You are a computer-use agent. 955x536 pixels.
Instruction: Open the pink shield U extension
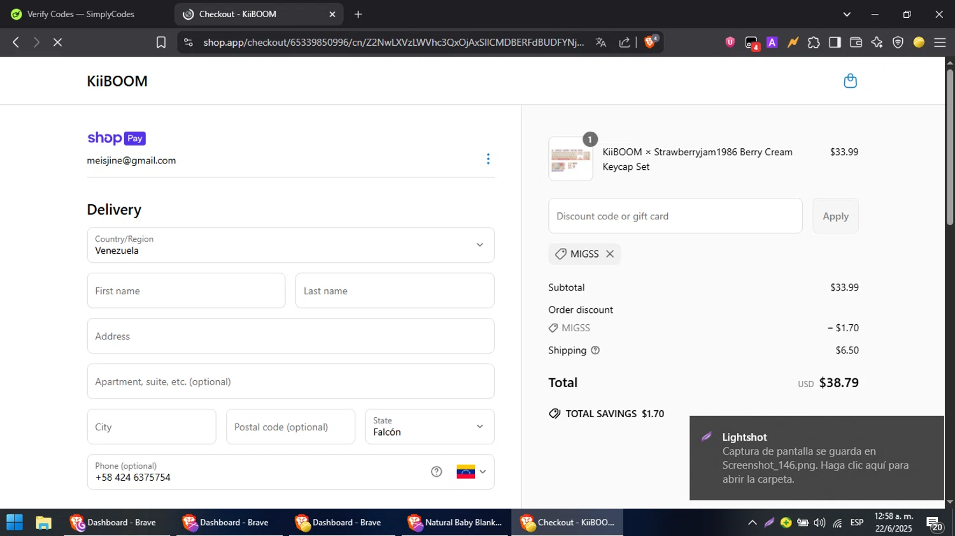coord(730,42)
